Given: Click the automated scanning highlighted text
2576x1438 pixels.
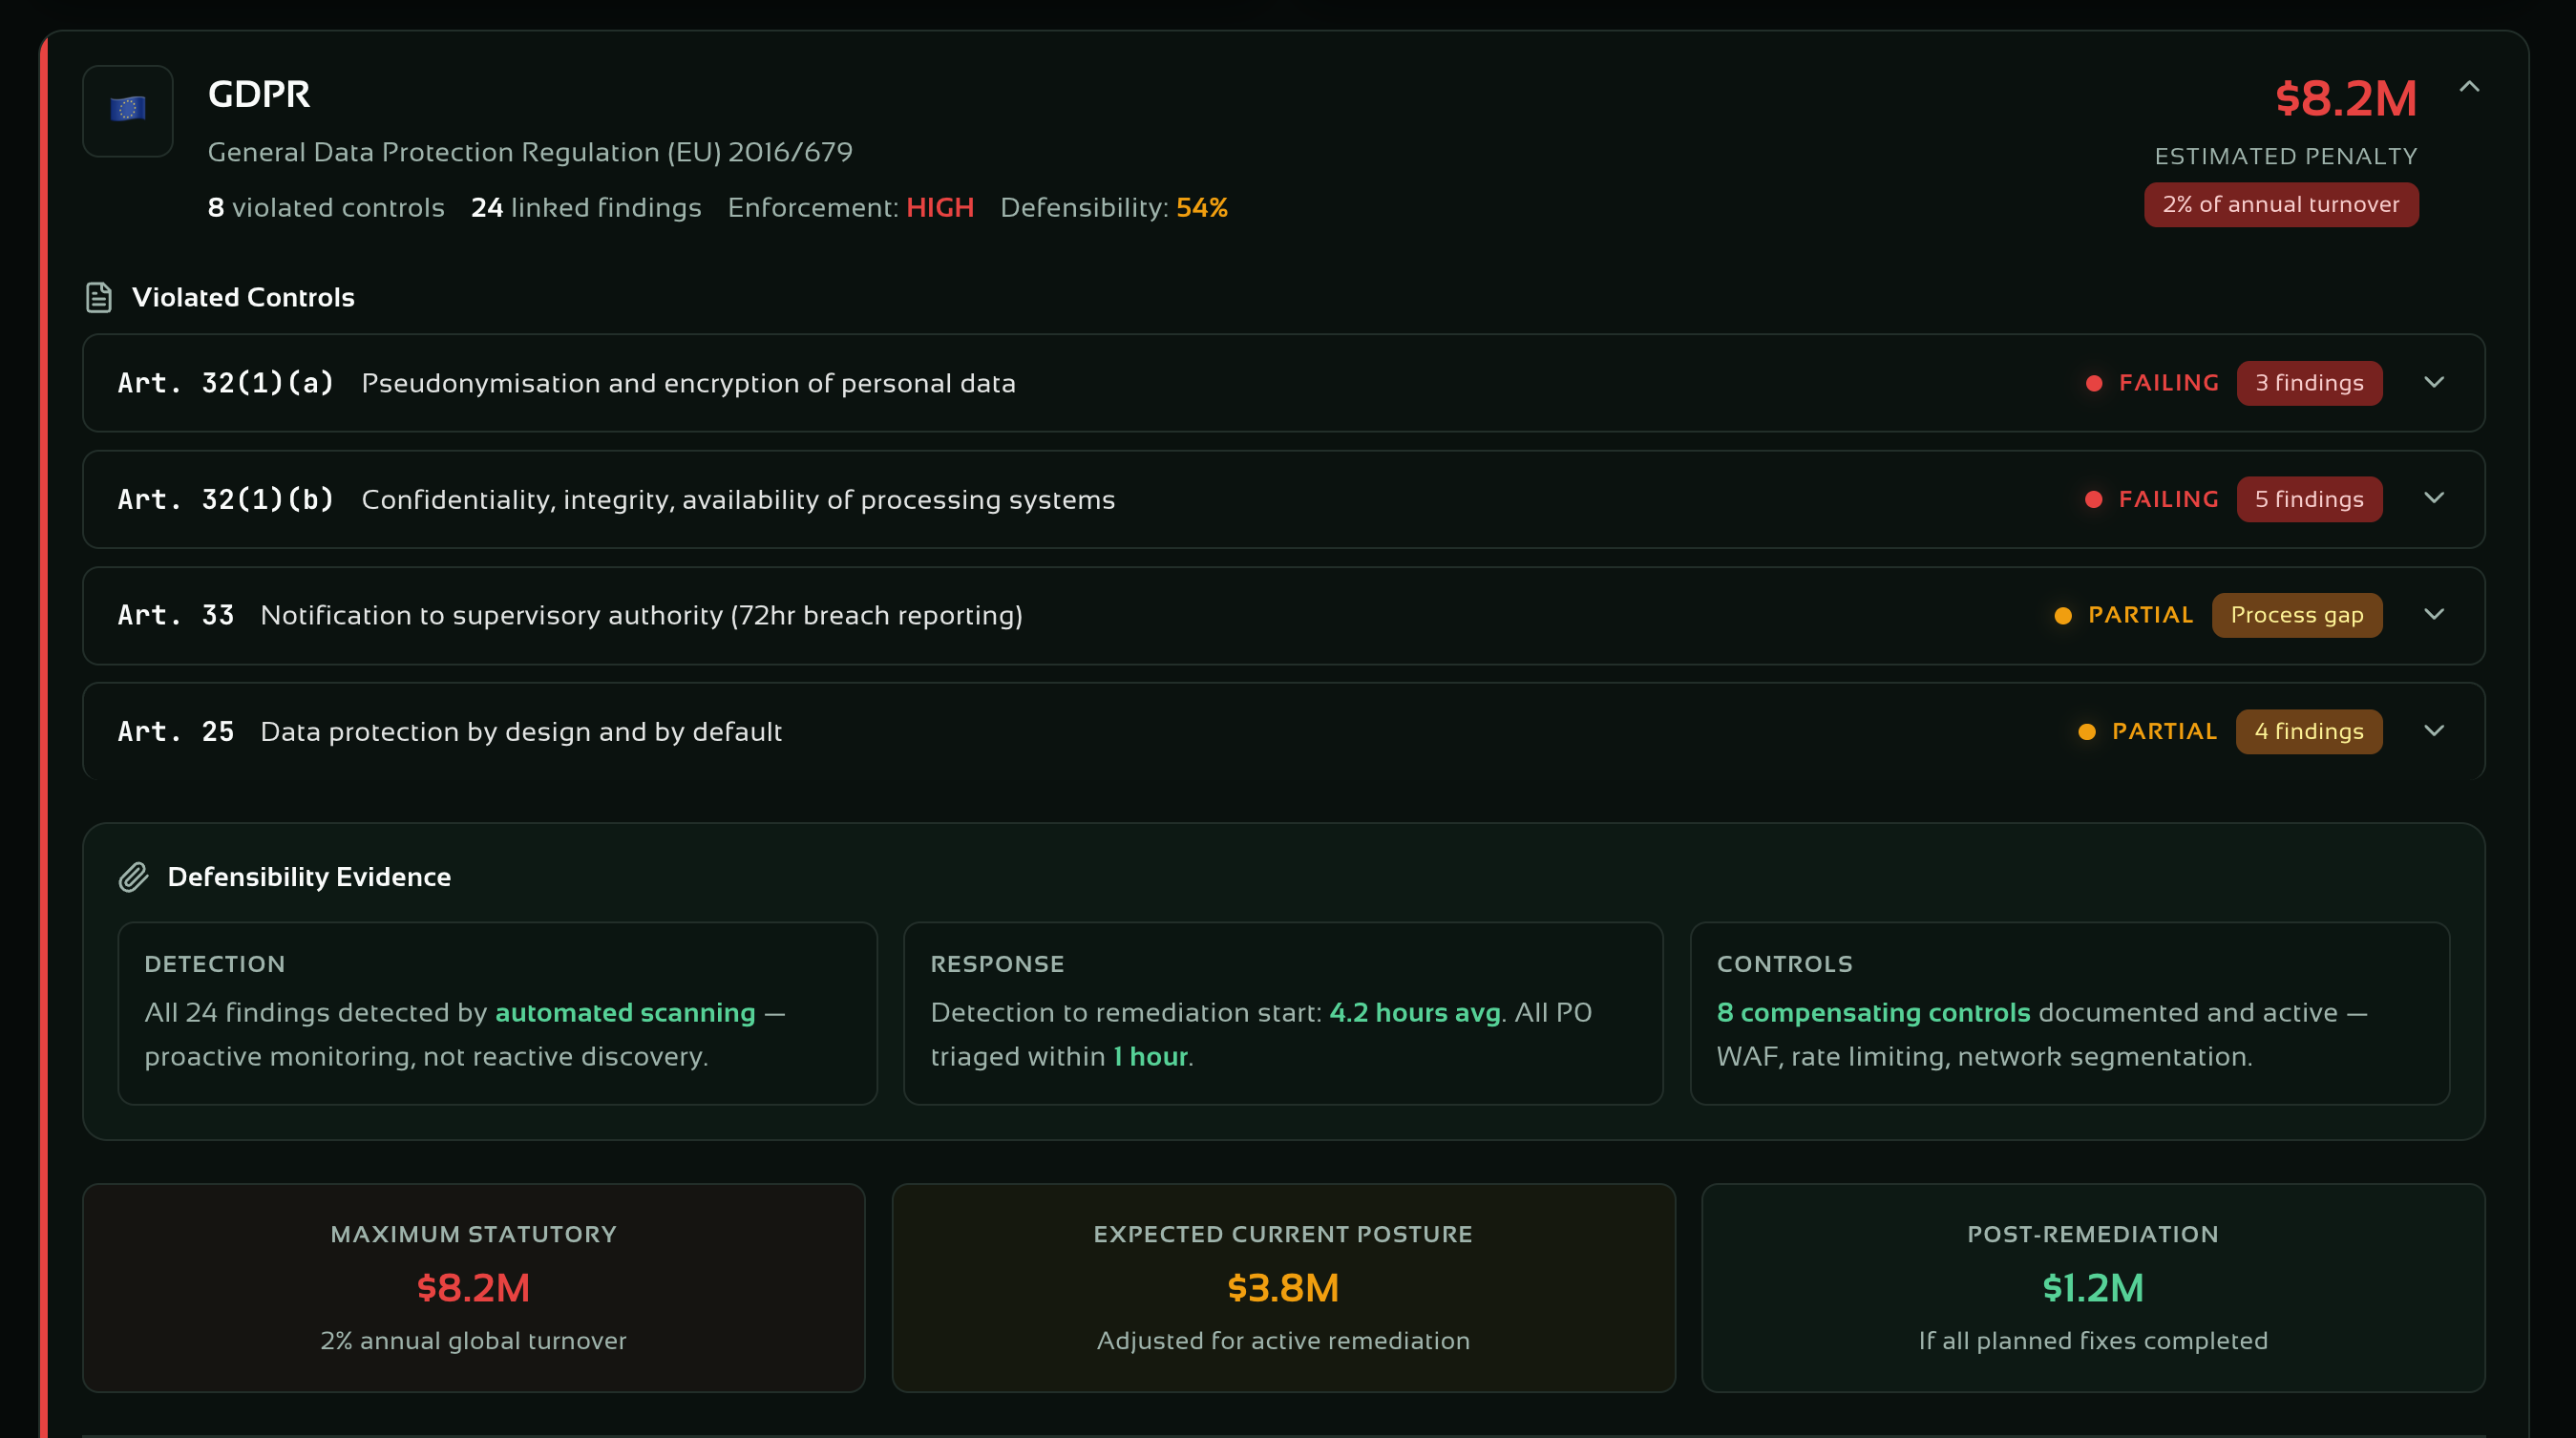Looking at the screenshot, I should click(x=625, y=1012).
